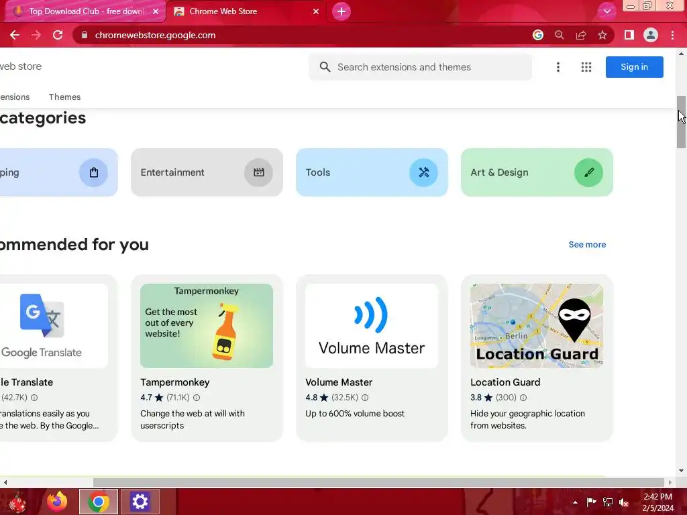
Task: Go back to the previous page
Action: pos(15,35)
